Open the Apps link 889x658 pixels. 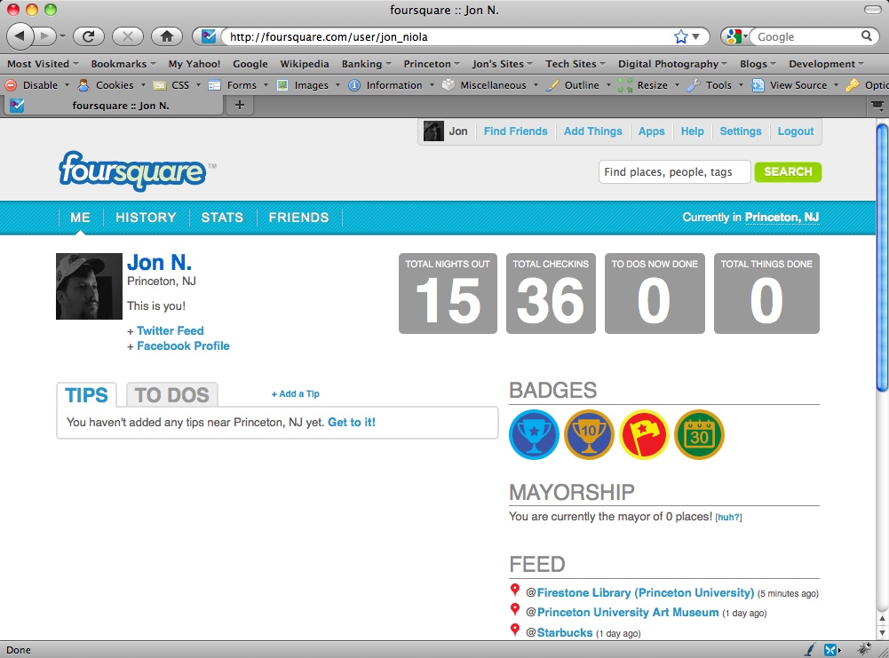tap(652, 131)
